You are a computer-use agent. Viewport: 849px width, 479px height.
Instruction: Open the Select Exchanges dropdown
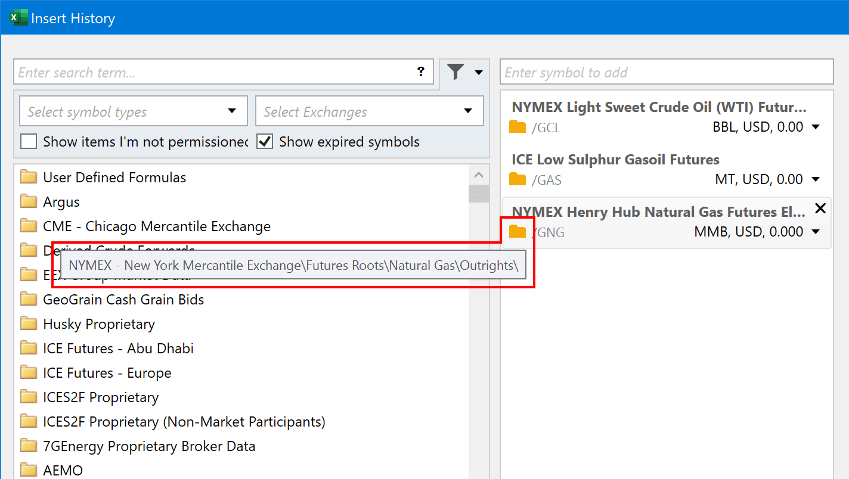pos(370,111)
